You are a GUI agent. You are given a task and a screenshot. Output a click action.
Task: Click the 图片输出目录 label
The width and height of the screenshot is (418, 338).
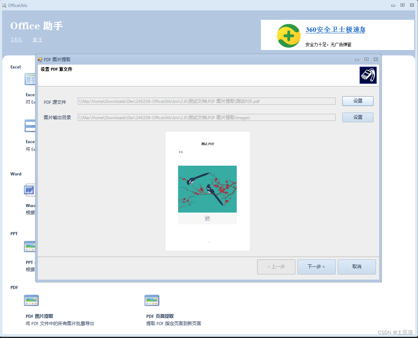[57, 117]
